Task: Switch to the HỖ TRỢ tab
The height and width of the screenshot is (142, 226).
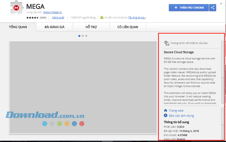Action: point(91,27)
